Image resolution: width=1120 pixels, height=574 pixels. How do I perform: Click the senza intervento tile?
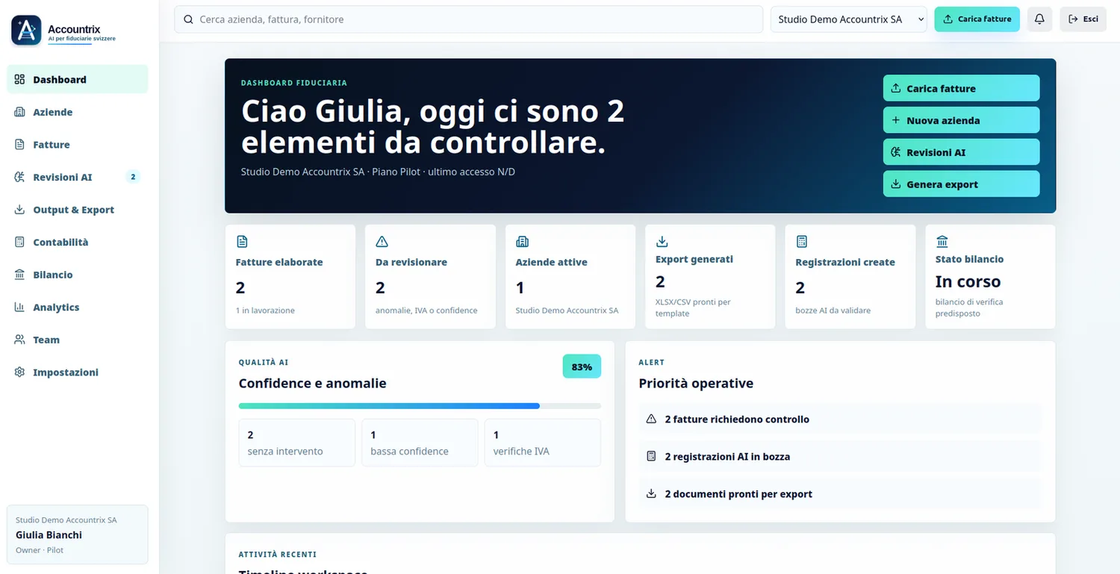coord(297,443)
